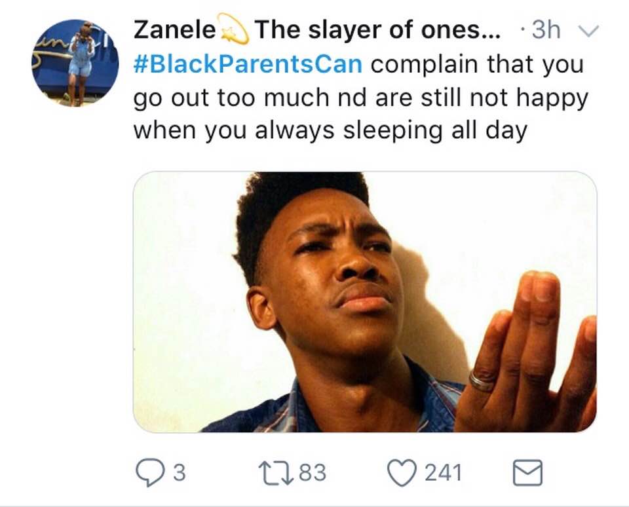This screenshot has height=507, width=629.
Task: Click the retweet count 83
Action: tap(313, 472)
